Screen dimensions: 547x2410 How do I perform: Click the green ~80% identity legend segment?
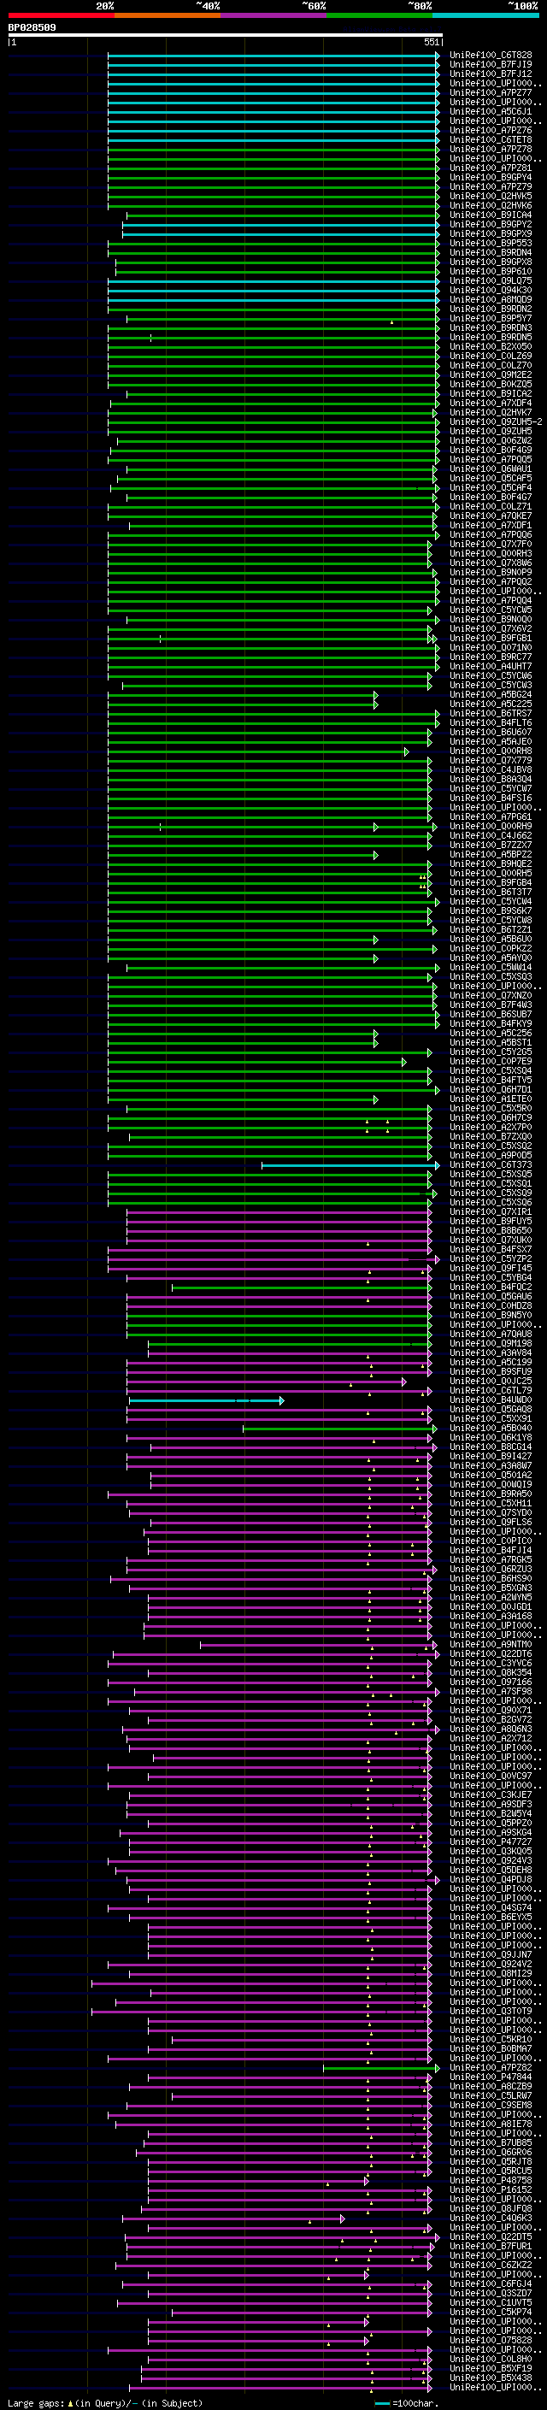[x=379, y=15]
